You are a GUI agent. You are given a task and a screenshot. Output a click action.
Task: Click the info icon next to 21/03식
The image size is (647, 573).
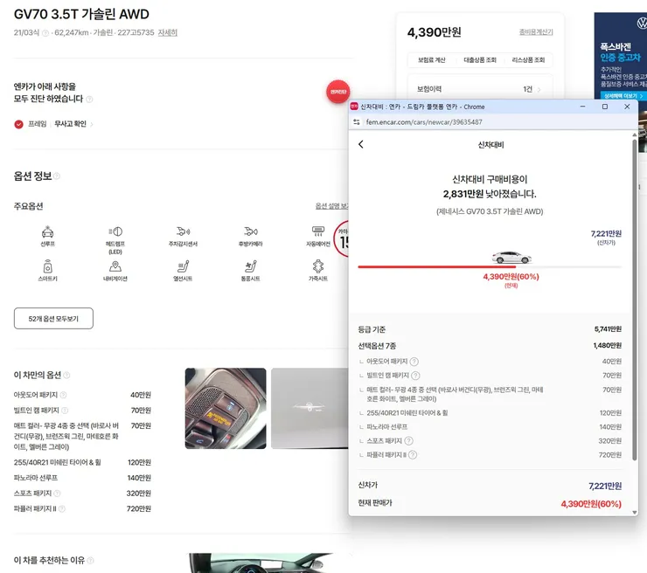click(x=45, y=33)
